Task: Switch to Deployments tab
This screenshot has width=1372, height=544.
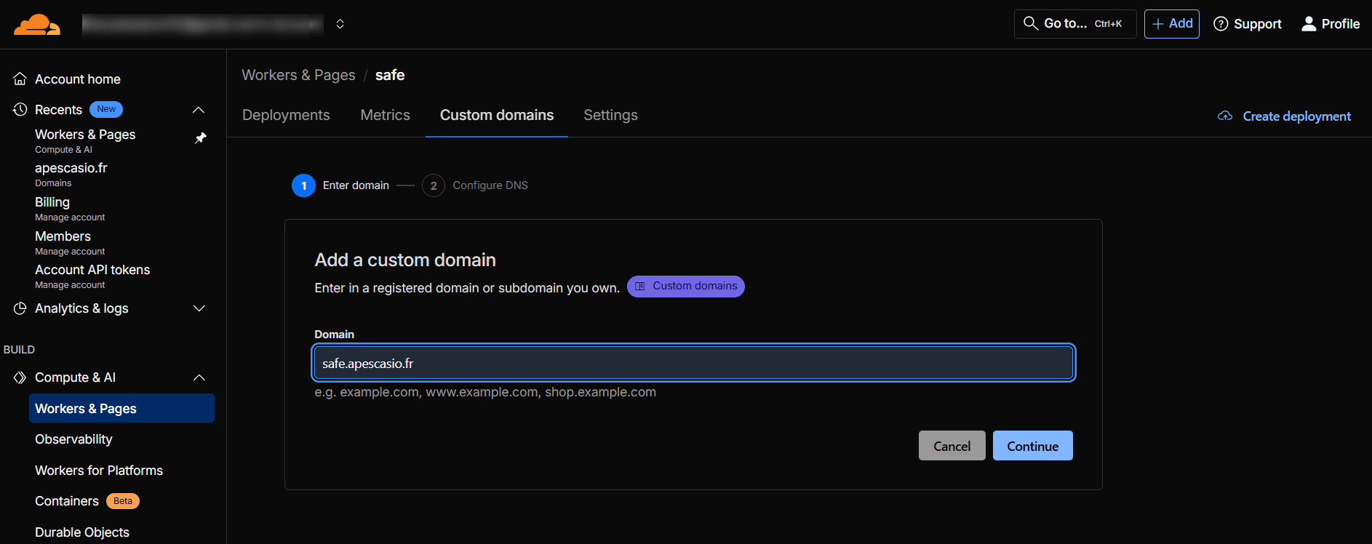Action: (286, 115)
